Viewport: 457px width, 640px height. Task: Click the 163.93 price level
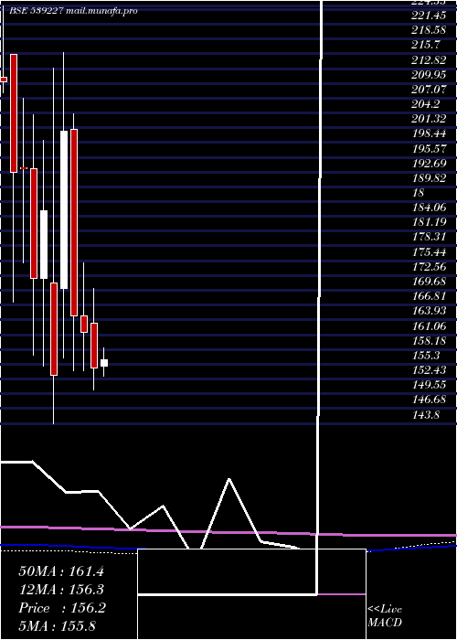point(429,311)
